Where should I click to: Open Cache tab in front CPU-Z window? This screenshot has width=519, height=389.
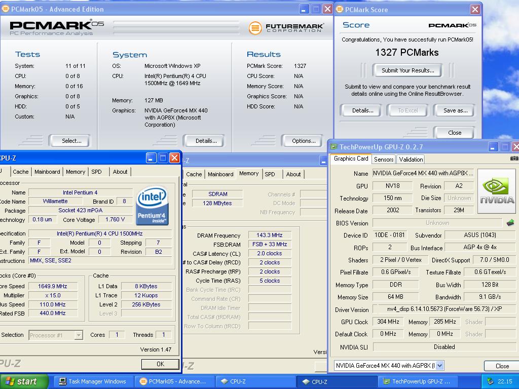pos(20,172)
